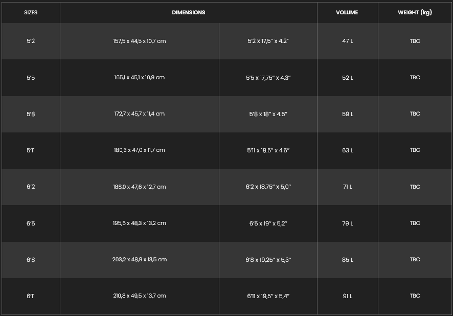Select the 6'8 size cell
The image size is (453, 316).
pyautogui.click(x=31, y=260)
